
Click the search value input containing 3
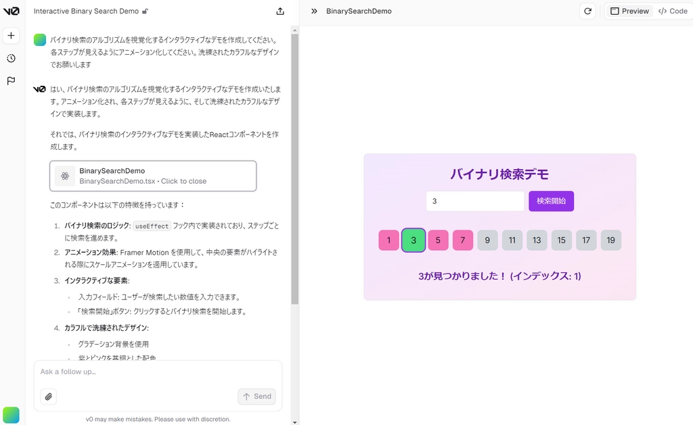[475, 201]
